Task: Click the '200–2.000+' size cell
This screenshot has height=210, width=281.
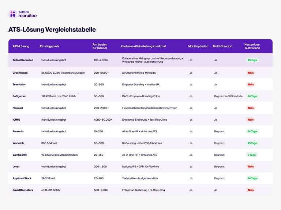Action: tap(101, 108)
